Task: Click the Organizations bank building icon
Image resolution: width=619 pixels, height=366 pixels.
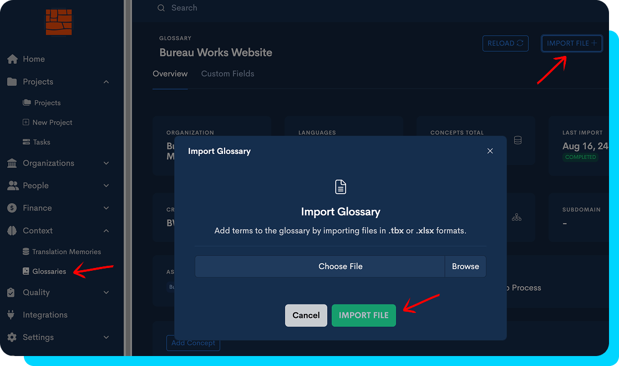Action: tap(12, 163)
